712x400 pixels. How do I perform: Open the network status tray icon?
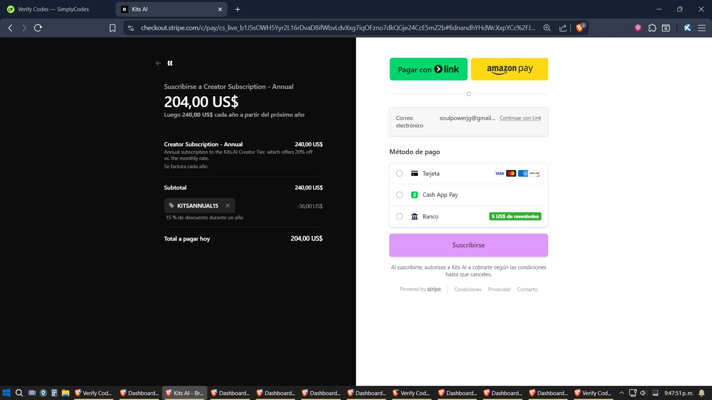point(632,393)
